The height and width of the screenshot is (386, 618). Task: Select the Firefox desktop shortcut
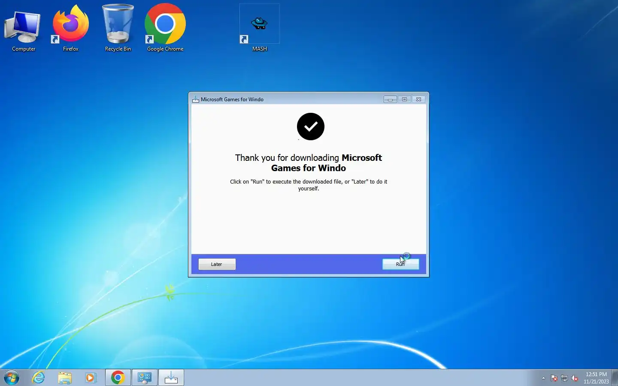[x=70, y=29]
